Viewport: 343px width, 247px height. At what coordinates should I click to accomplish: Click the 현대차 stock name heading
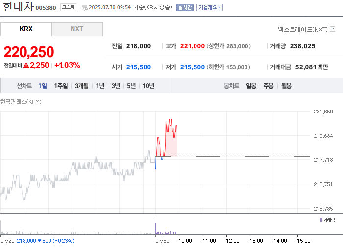19,6
